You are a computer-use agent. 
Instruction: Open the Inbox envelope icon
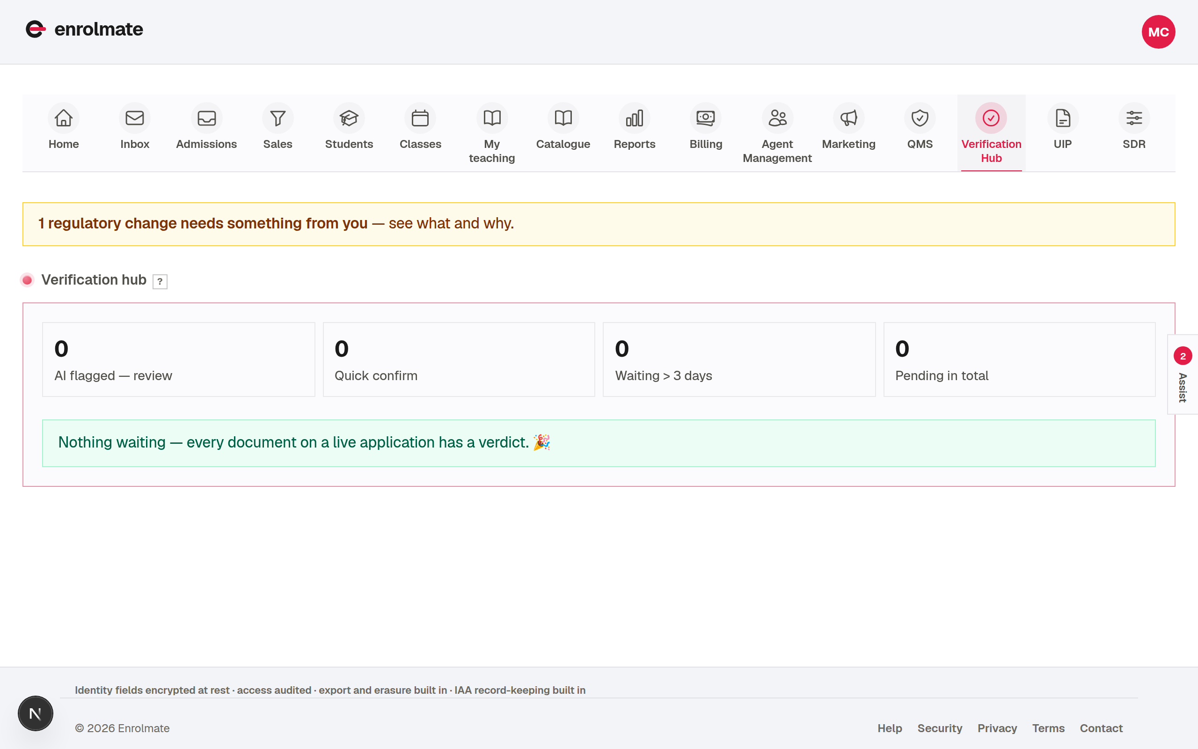(135, 118)
